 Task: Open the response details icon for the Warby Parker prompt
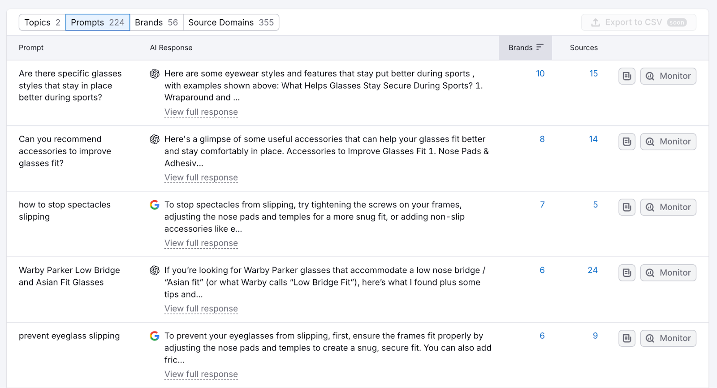[627, 273]
